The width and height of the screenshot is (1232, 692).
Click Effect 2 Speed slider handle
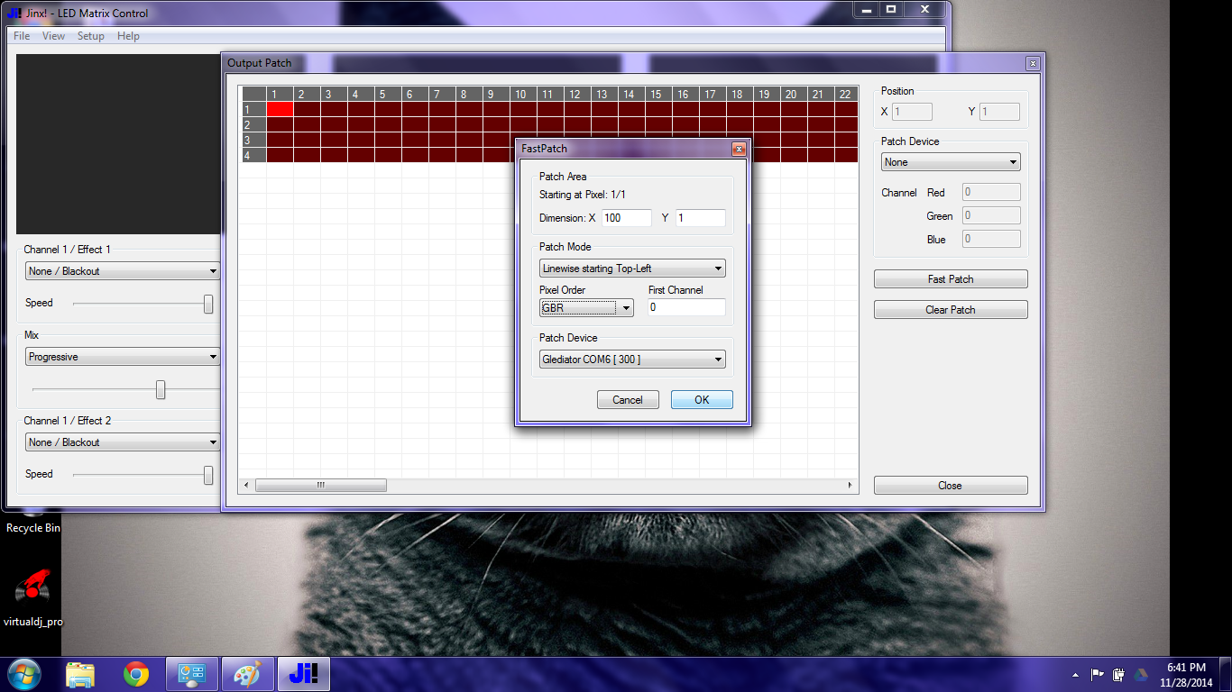click(x=208, y=475)
